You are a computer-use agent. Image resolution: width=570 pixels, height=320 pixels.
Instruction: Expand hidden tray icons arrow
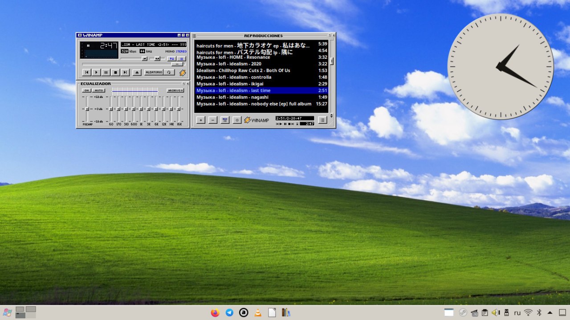tap(550, 312)
